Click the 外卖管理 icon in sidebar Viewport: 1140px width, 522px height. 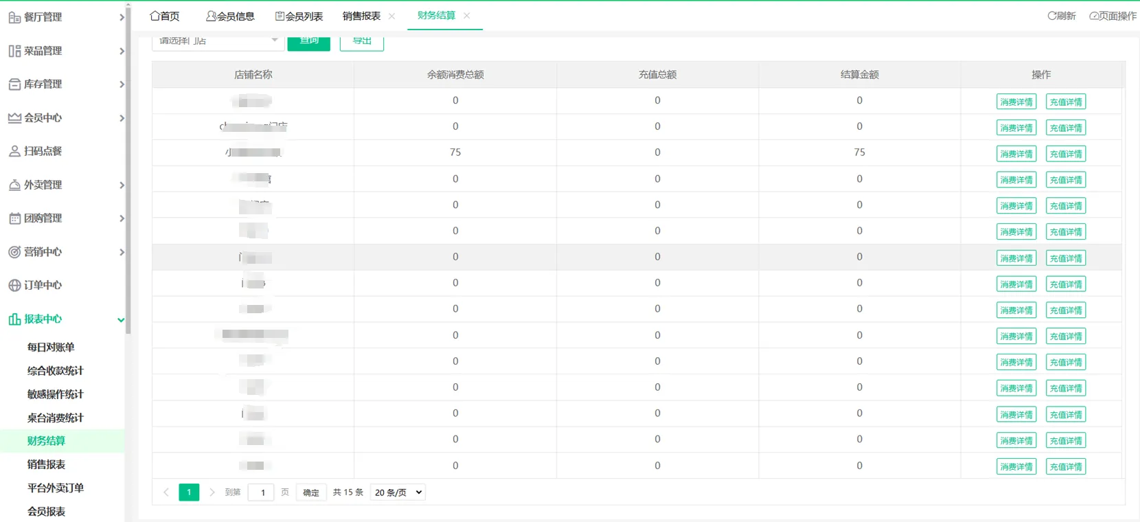tap(14, 185)
